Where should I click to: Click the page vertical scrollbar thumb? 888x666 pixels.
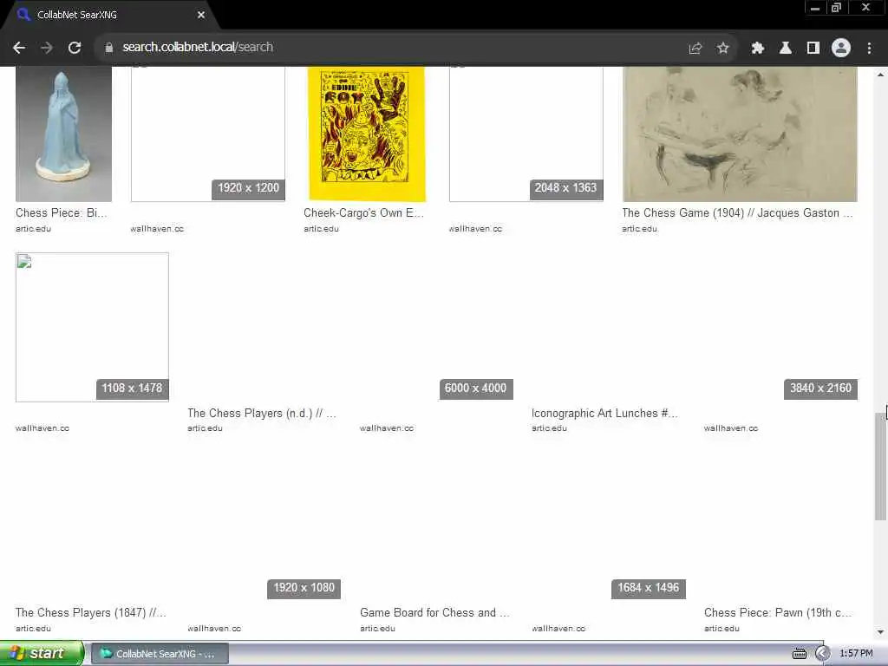880,466
